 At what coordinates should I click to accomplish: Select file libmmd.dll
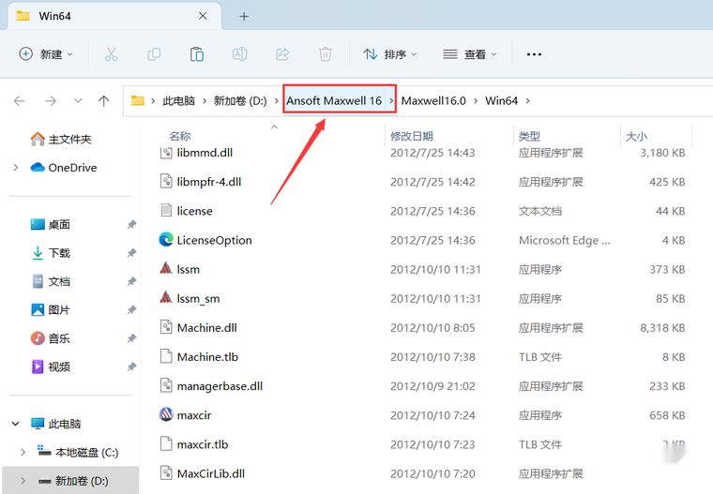click(205, 153)
